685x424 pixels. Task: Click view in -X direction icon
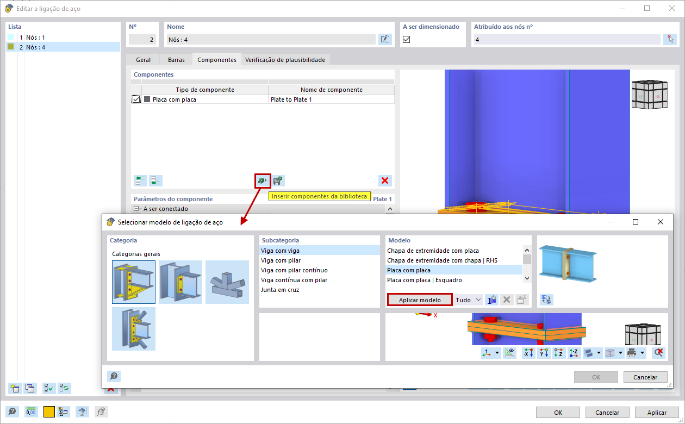(528, 353)
